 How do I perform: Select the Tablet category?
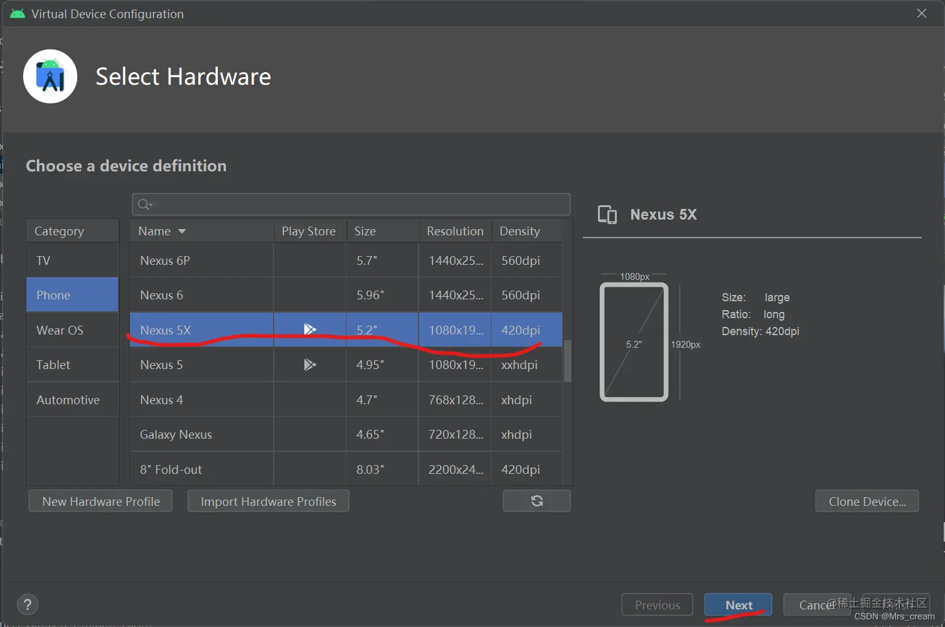(72, 365)
